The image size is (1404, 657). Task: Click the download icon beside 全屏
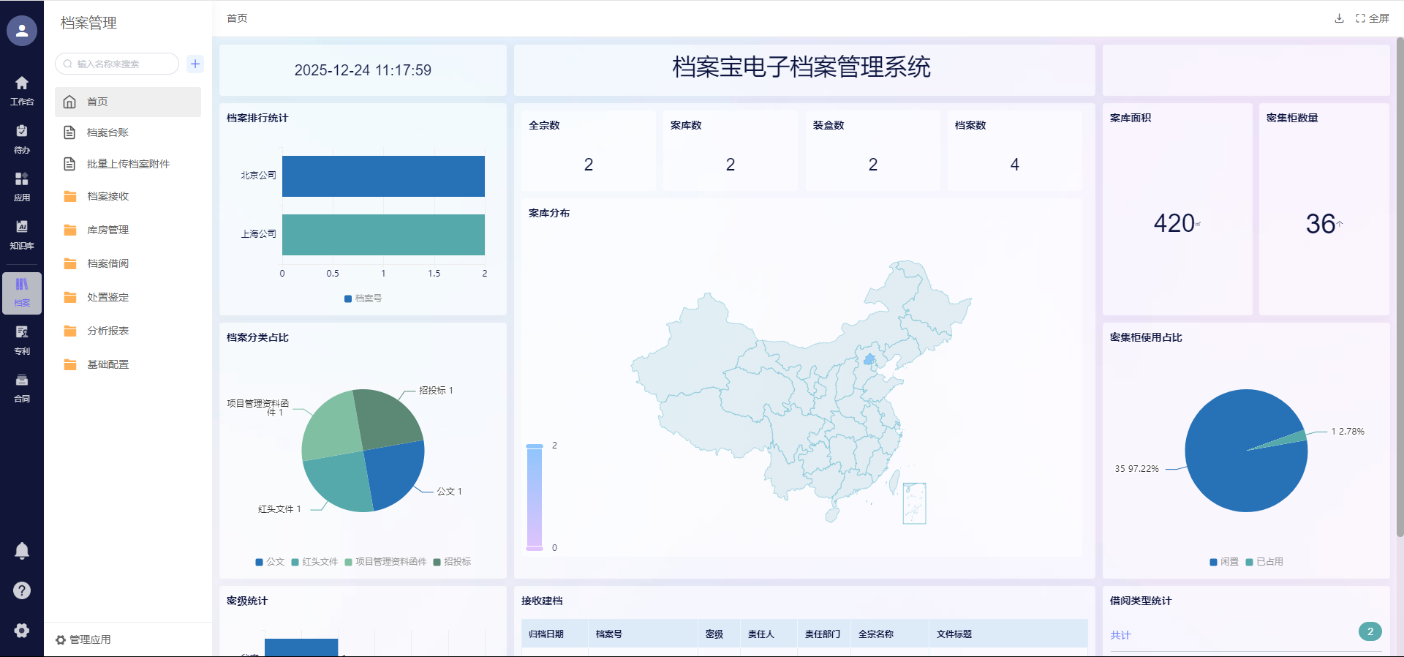(1339, 18)
